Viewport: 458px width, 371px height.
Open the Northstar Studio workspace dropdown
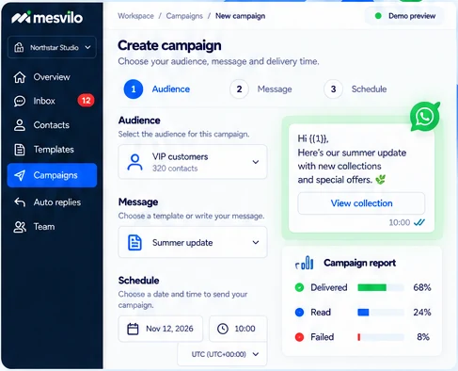52,47
